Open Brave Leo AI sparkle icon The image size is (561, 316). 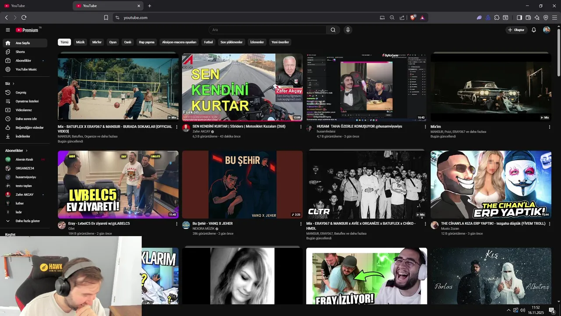pyautogui.click(x=537, y=18)
